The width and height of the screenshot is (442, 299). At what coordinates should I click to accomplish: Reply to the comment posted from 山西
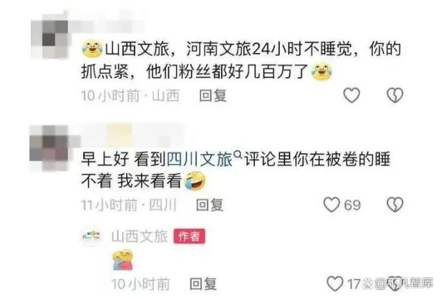(213, 96)
